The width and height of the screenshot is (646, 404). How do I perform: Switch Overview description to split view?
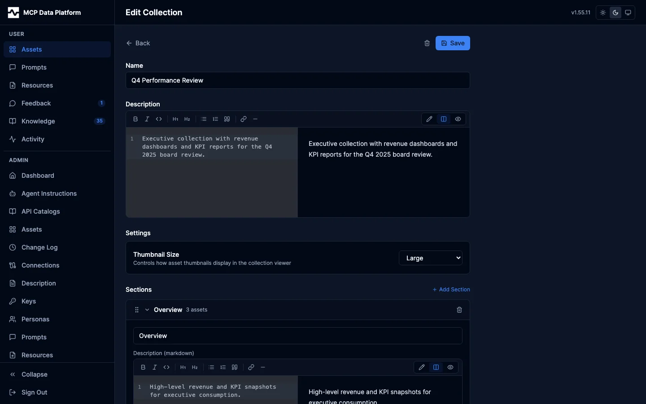[436, 367]
